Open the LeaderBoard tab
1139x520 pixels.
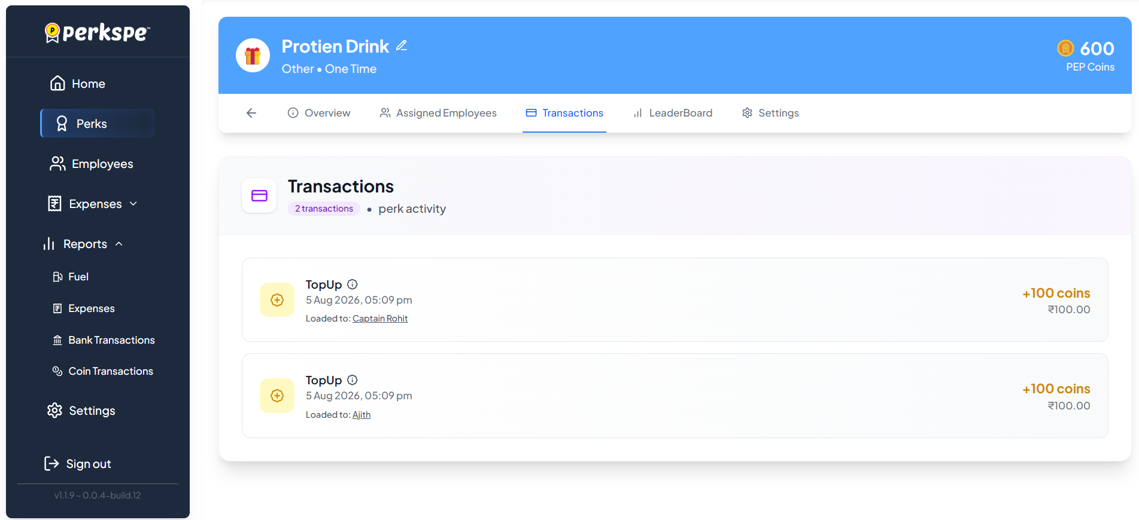pyautogui.click(x=673, y=113)
